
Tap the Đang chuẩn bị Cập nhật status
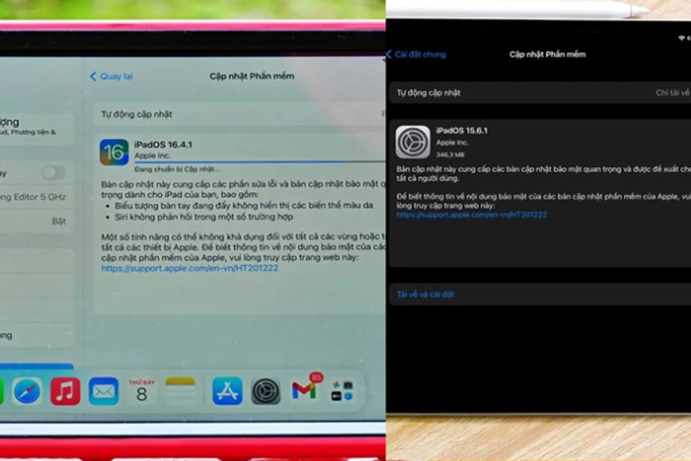pos(177,170)
